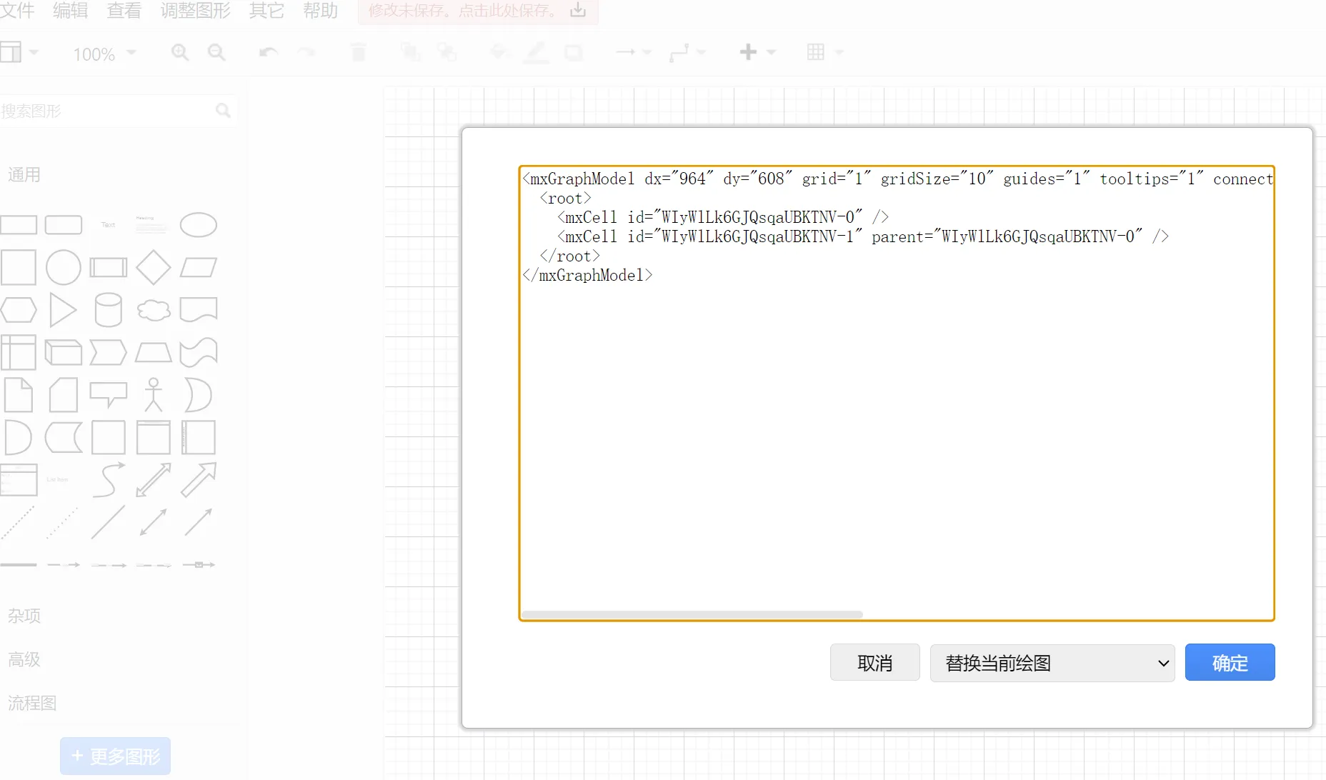
Task: Open the 帮助 menu
Action: pos(320,11)
